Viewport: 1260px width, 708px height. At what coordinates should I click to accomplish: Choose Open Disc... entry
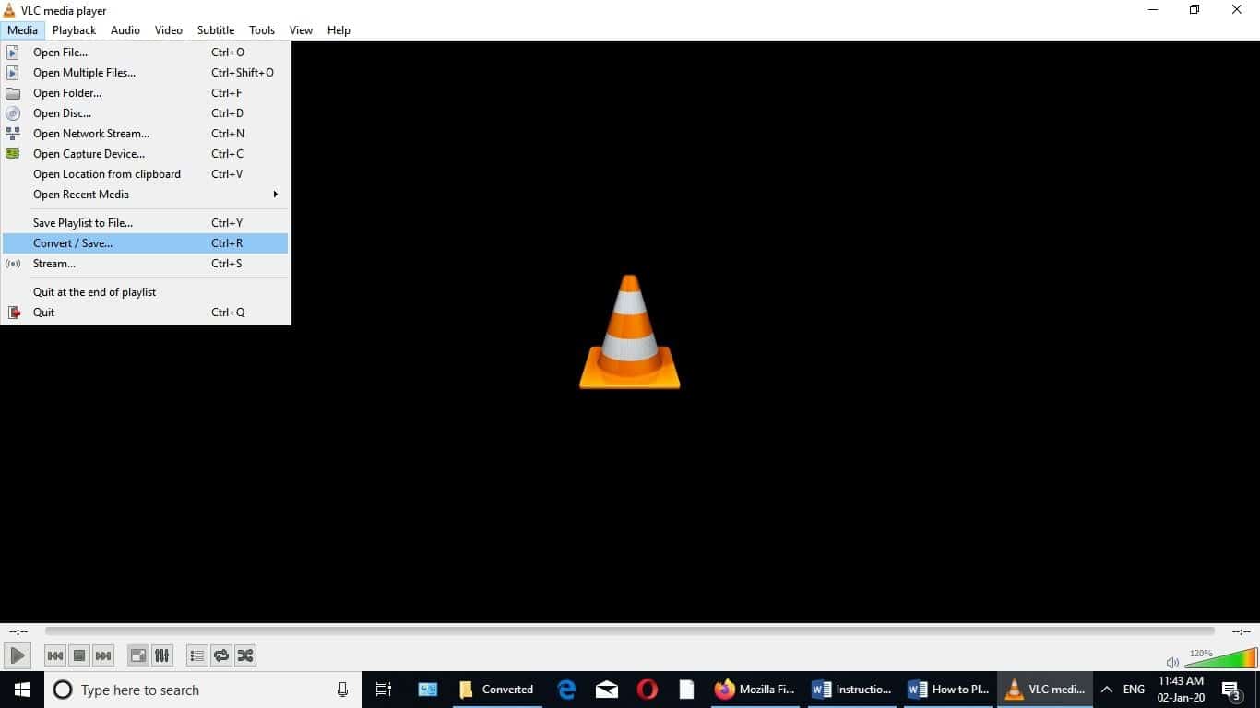click(x=146, y=113)
